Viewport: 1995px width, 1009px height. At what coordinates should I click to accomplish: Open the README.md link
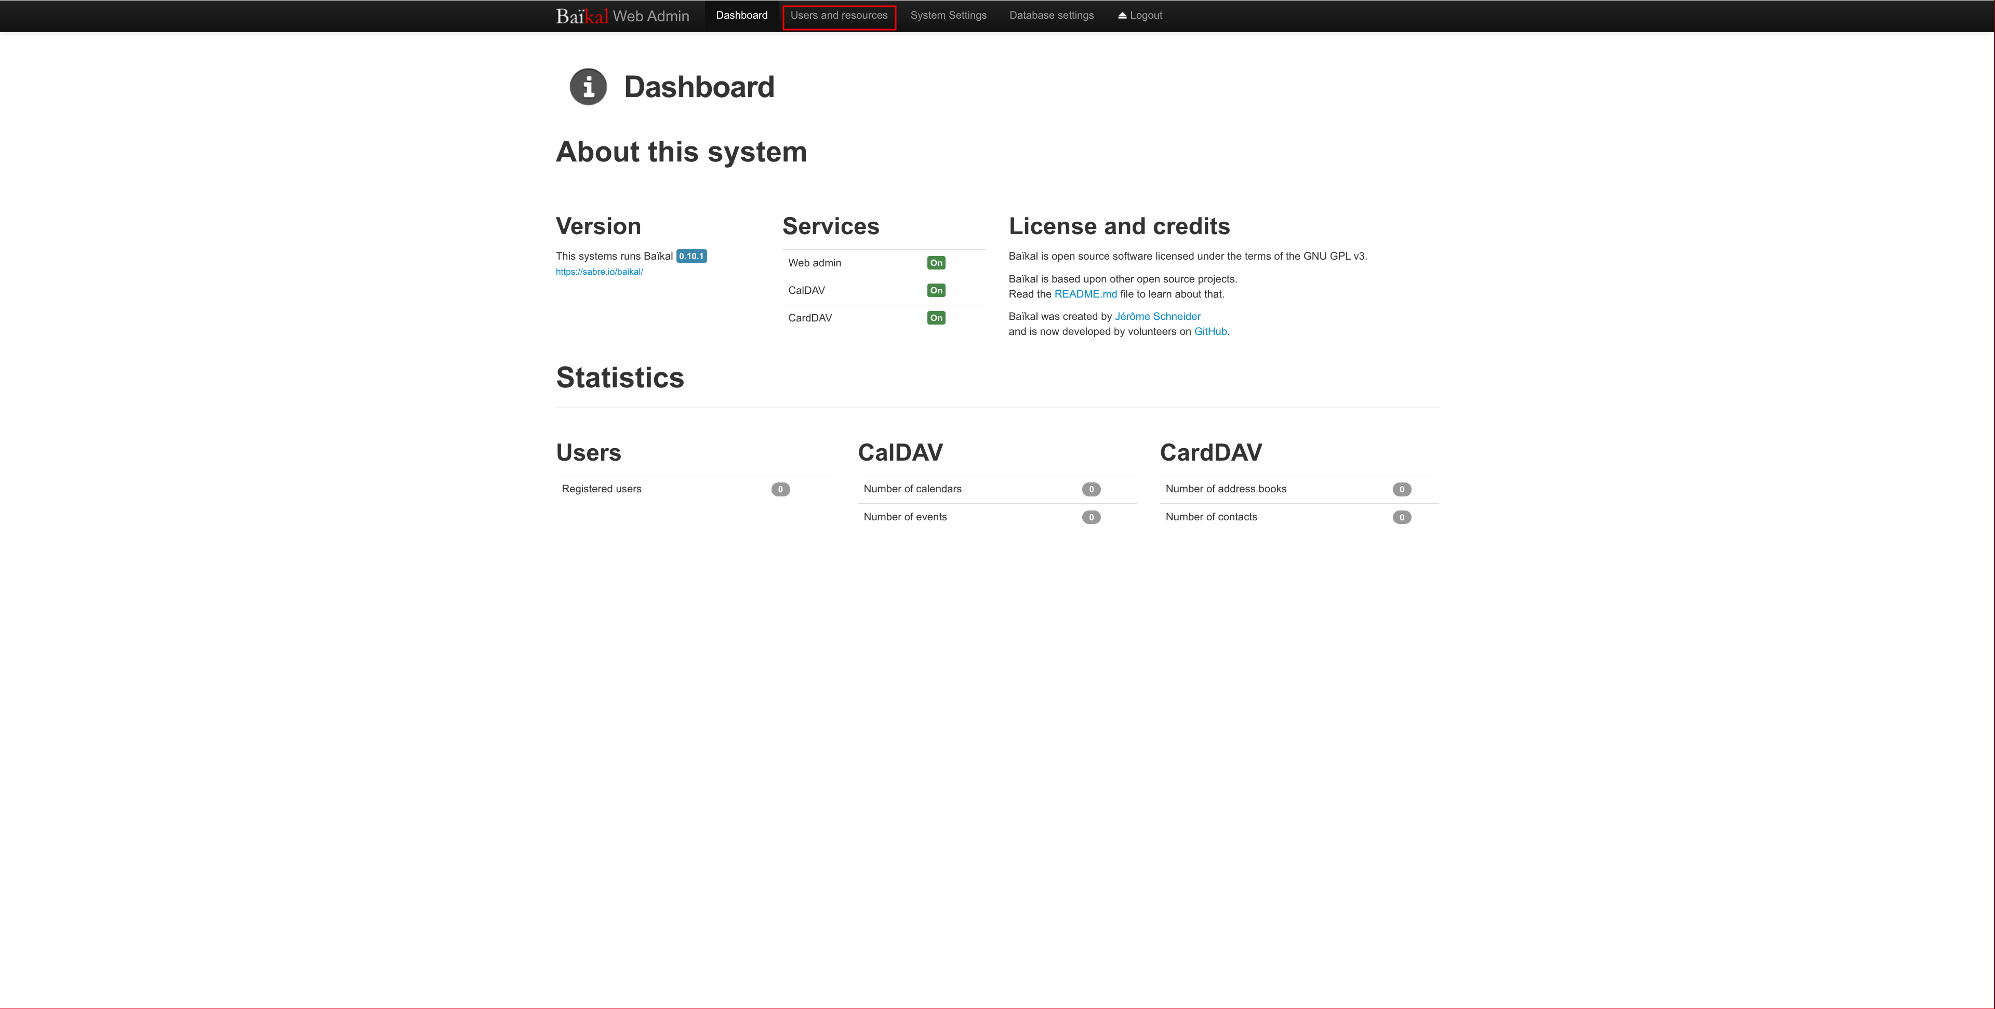point(1085,294)
